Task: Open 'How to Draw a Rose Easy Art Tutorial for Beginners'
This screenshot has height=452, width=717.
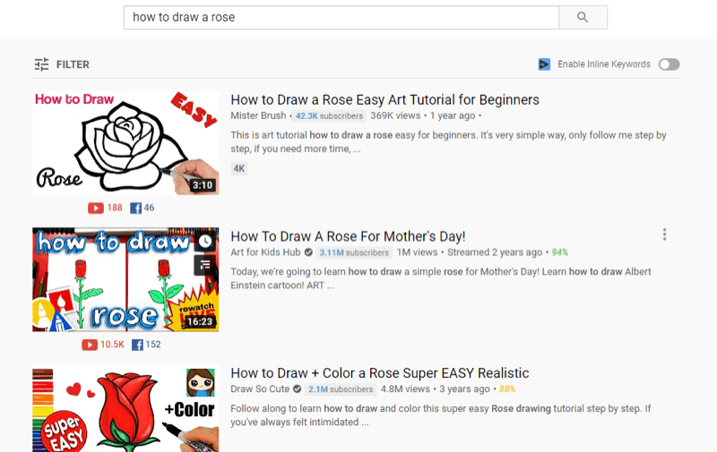Action: click(384, 99)
